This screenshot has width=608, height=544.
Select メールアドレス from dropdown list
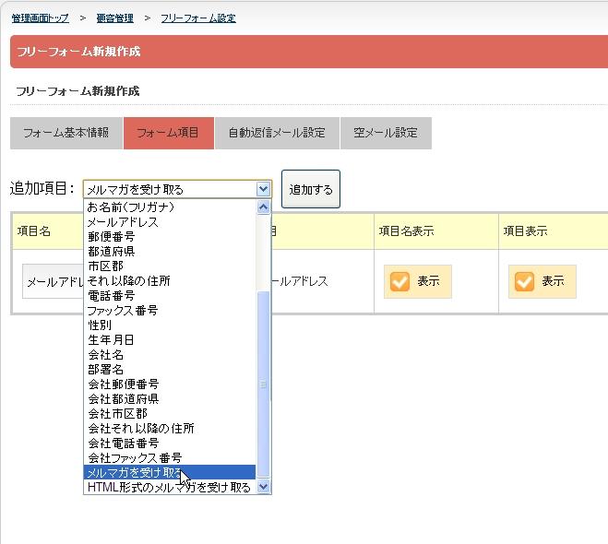tap(123, 222)
